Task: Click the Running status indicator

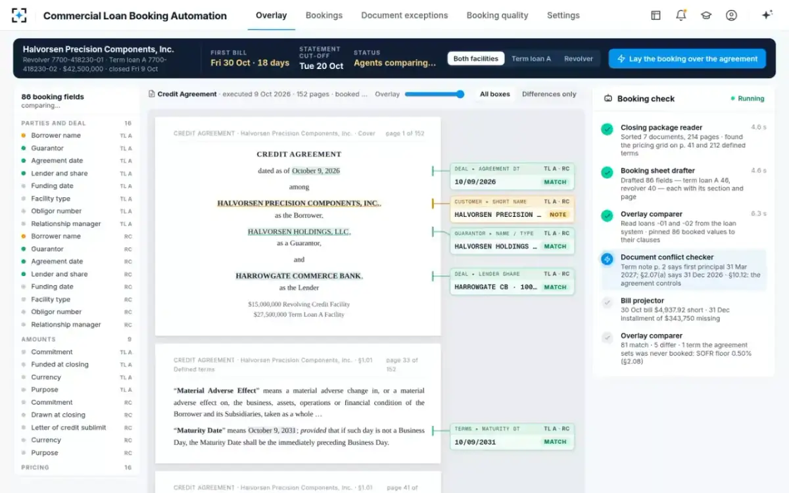Action: pyautogui.click(x=748, y=99)
